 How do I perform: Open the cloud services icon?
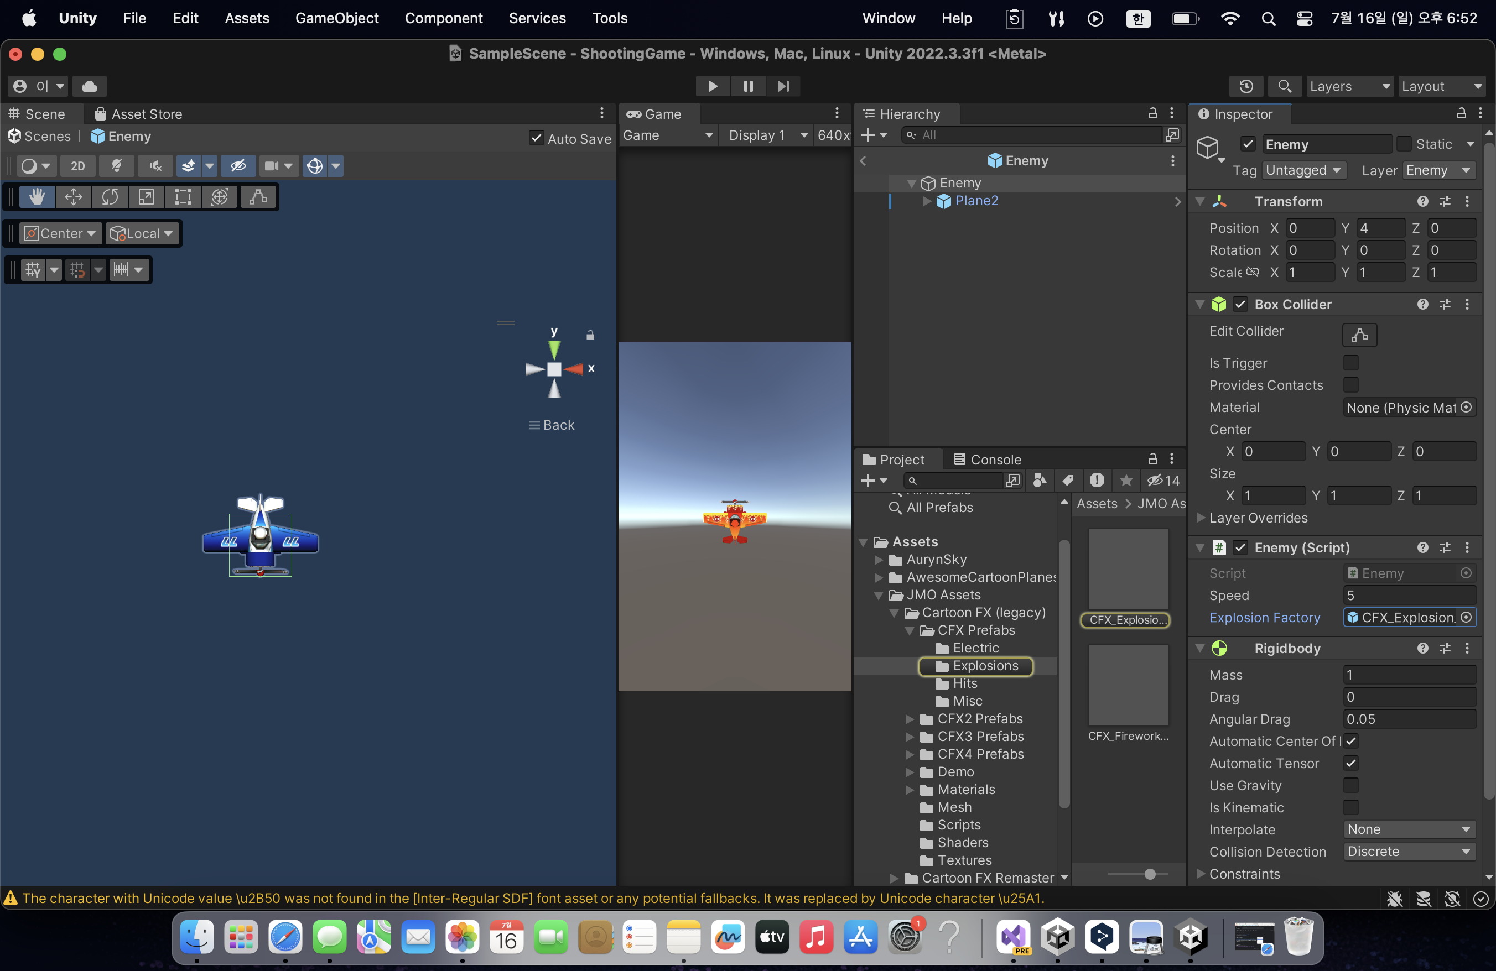pyautogui.click(x=89, y=86)
